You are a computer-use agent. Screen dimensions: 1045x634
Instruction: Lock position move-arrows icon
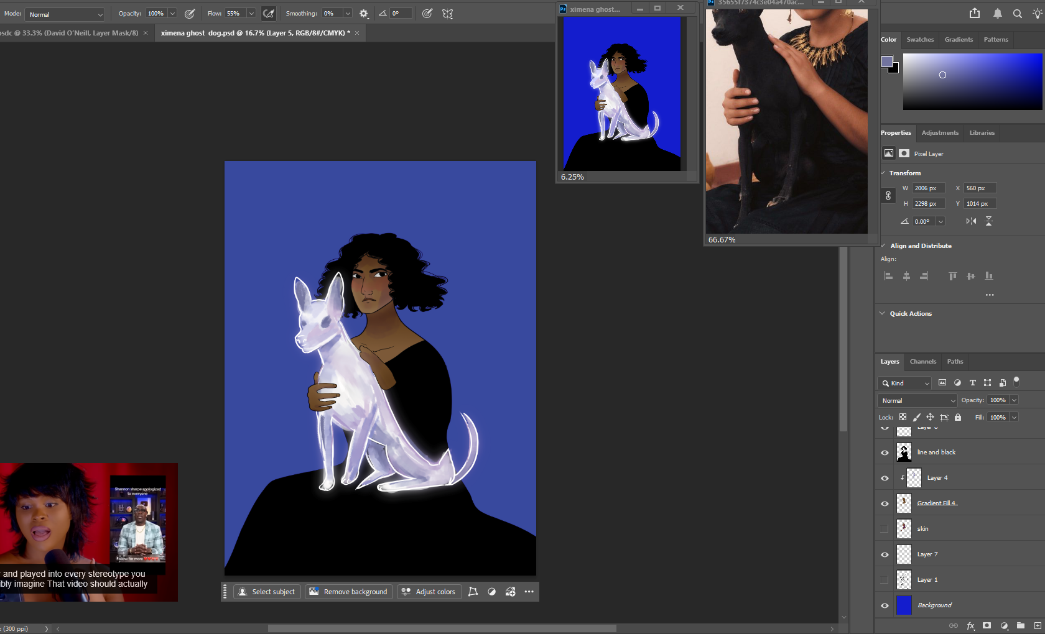tap(930, 417)
